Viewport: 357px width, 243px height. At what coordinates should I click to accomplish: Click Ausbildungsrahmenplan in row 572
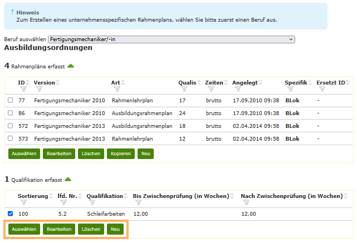point(142,126)
